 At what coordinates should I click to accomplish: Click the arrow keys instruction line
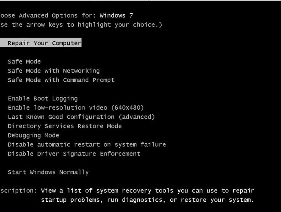[x=81, y=24]
